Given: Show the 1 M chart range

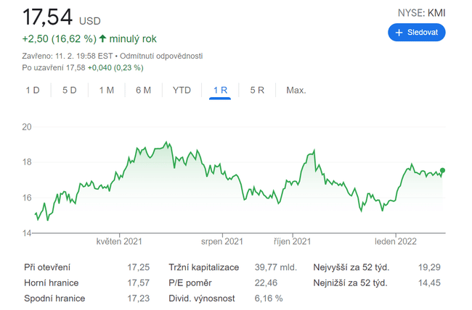Looking at the screenshot, I should [x=107, y=90].
